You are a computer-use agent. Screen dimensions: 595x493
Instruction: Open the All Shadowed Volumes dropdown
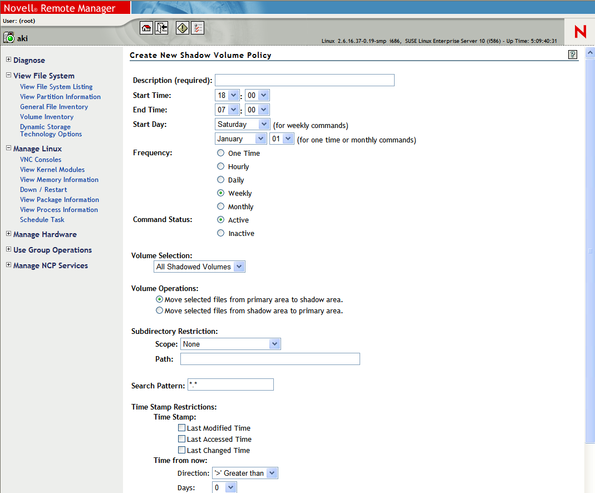pos(200,267)
